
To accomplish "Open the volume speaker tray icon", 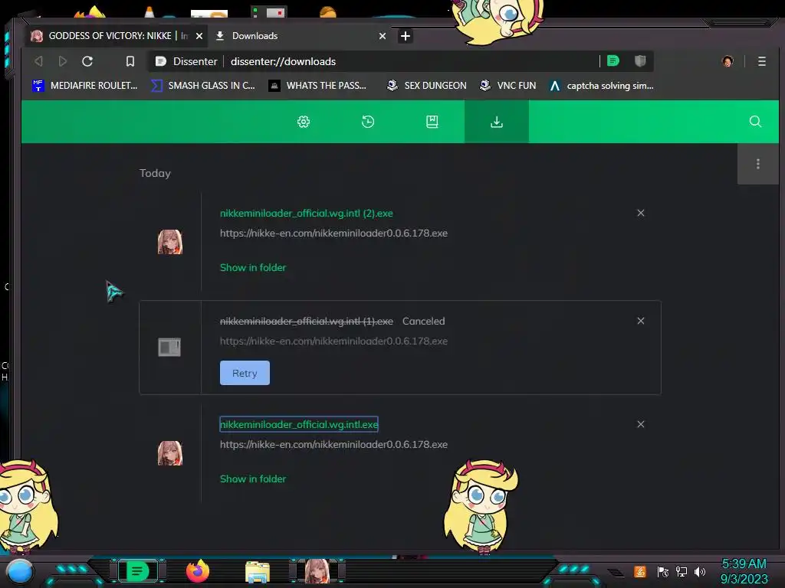I will coord(700,571).
